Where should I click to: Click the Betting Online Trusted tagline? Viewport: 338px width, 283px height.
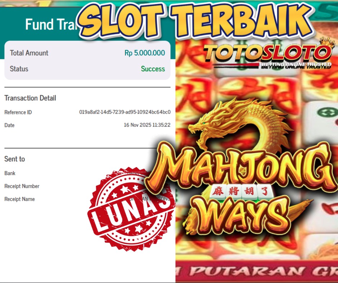(296, 65)
